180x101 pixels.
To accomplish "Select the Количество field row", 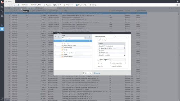I will tap(73, 43).
